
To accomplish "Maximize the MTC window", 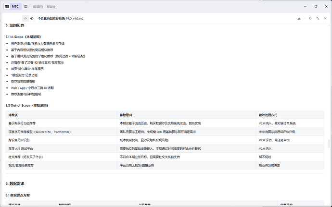I will 316,7.
